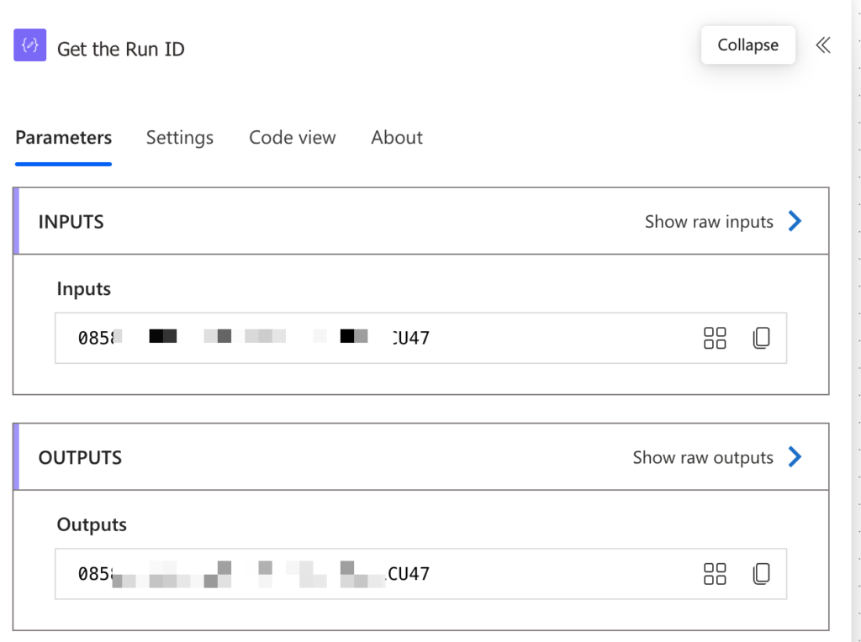Viewport: 861px width, 642px height.
Task: Open Show raw outputs
Action: [x=702, y=457]
